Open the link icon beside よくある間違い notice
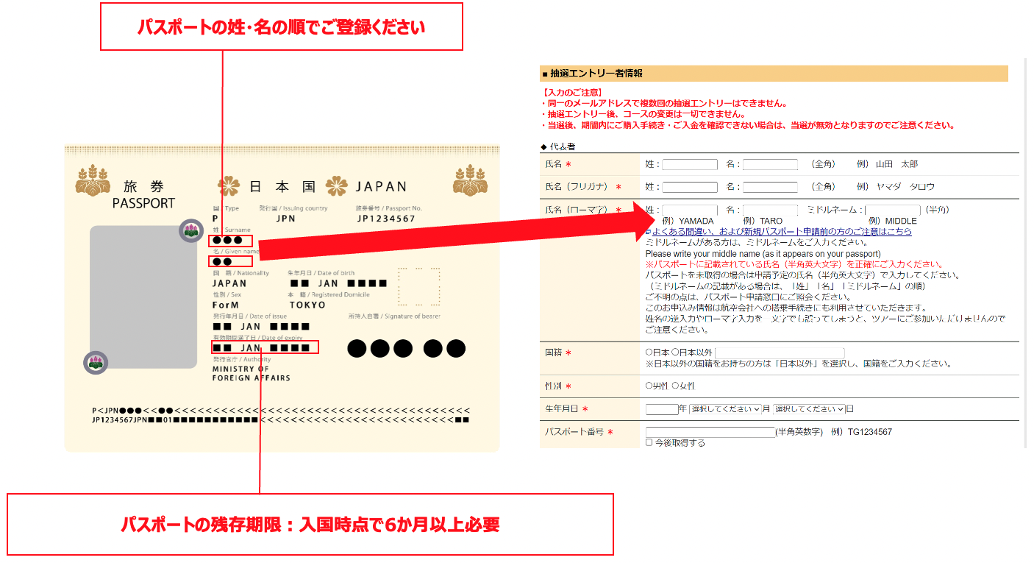The height and width of the screenshot is (563, 1034). (x=649, y=231)
